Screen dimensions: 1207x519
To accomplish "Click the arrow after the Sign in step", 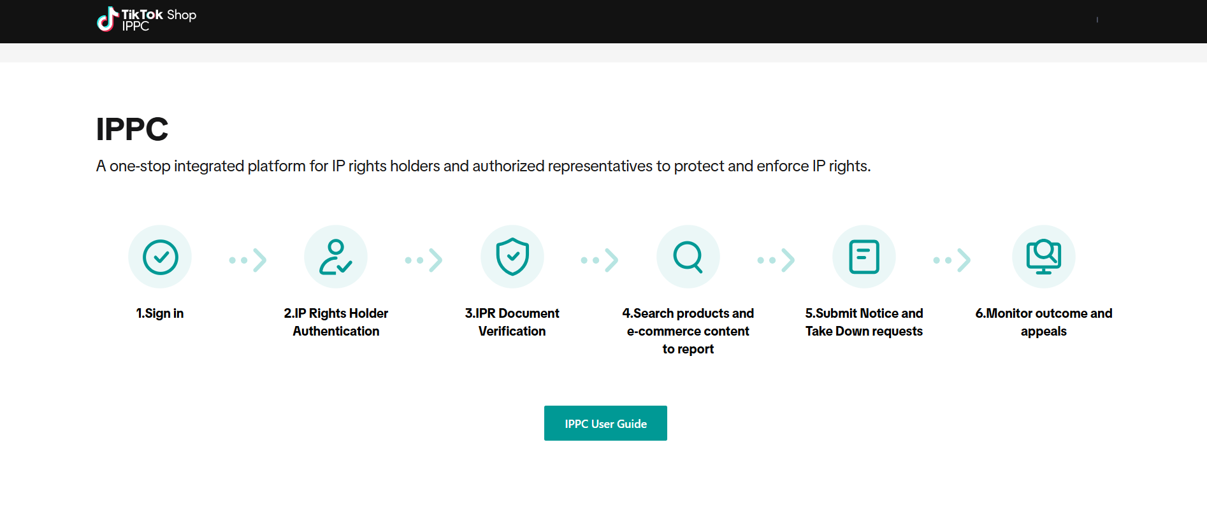I will click(x=248, y=260).
